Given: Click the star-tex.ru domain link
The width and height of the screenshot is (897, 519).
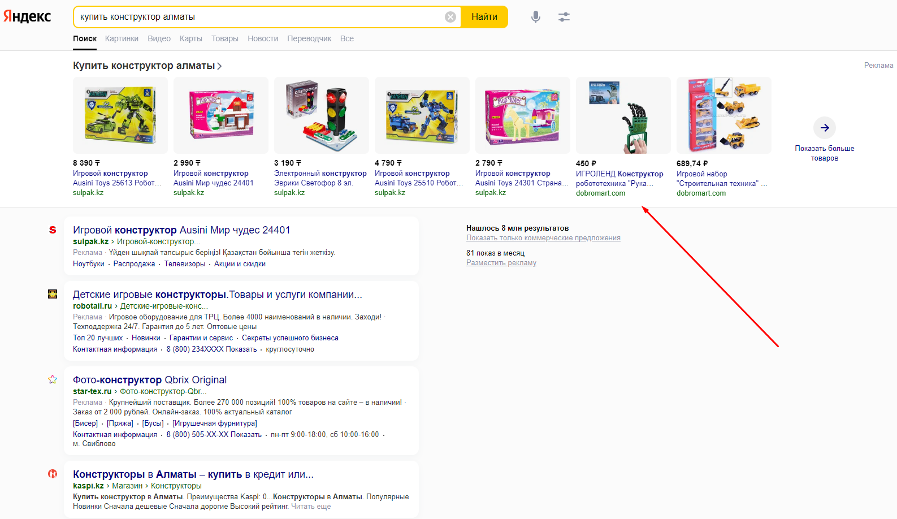Looking at the screenshot, I should pyautogui.click(x=92, y=391).
